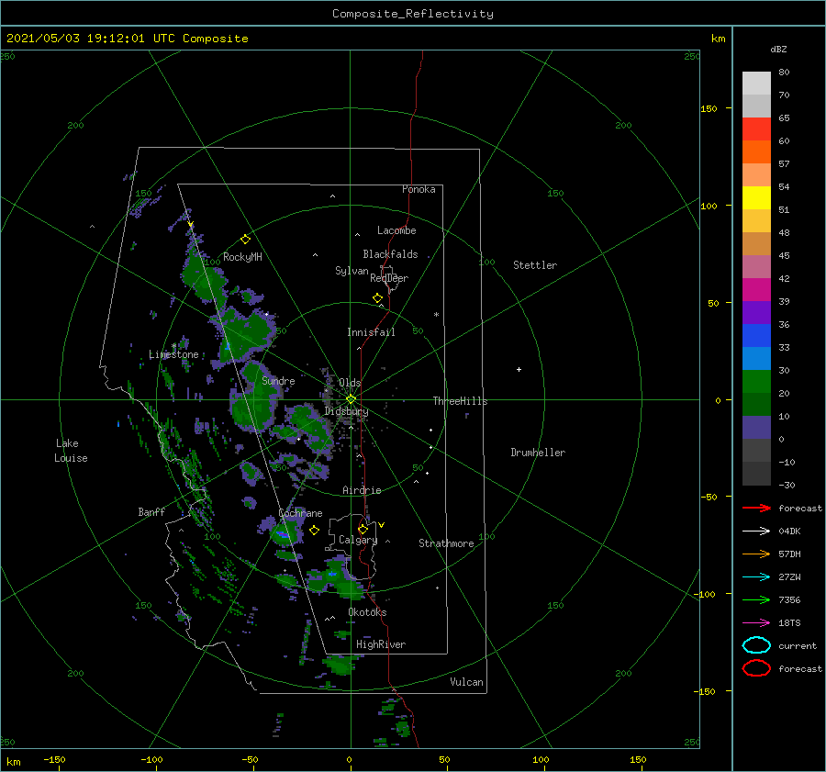This screenshot has width=826, height=772.
Task: Click the asterisk marker next to Limestone
Action: click(x=173, y=346)
